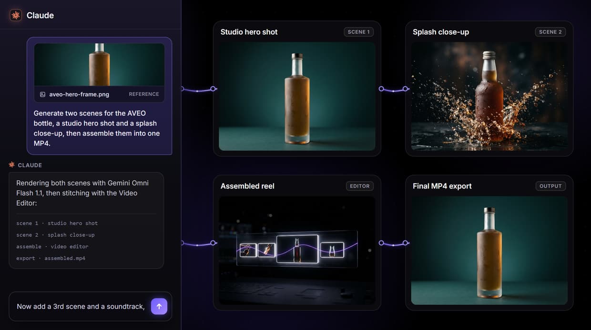Click the CLAUDE label above the response
The width and height of the screenshot is (591, 330).
(x=30, y=165)
